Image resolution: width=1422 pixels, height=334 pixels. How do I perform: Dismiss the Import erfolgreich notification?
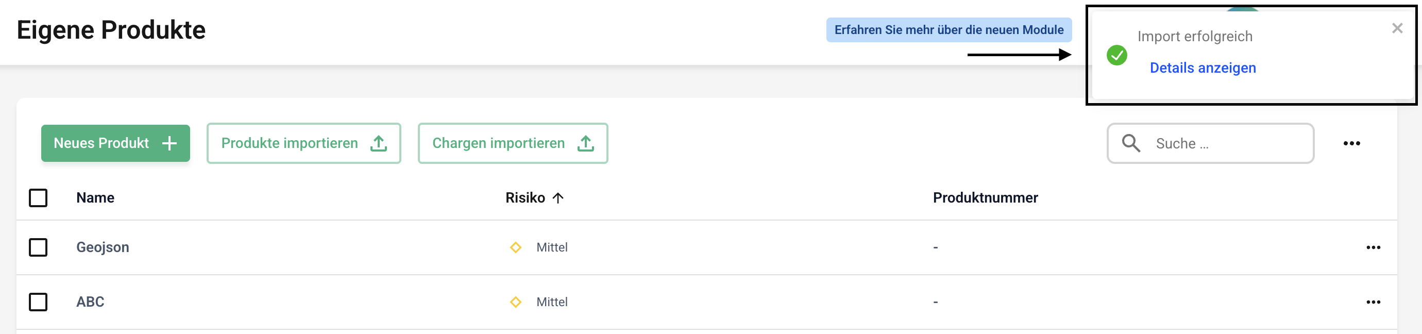coord(1397,28)
